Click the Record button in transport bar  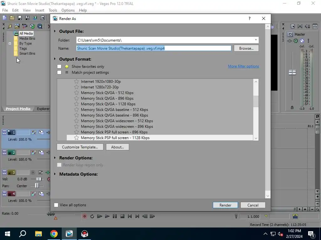point(85,216)
